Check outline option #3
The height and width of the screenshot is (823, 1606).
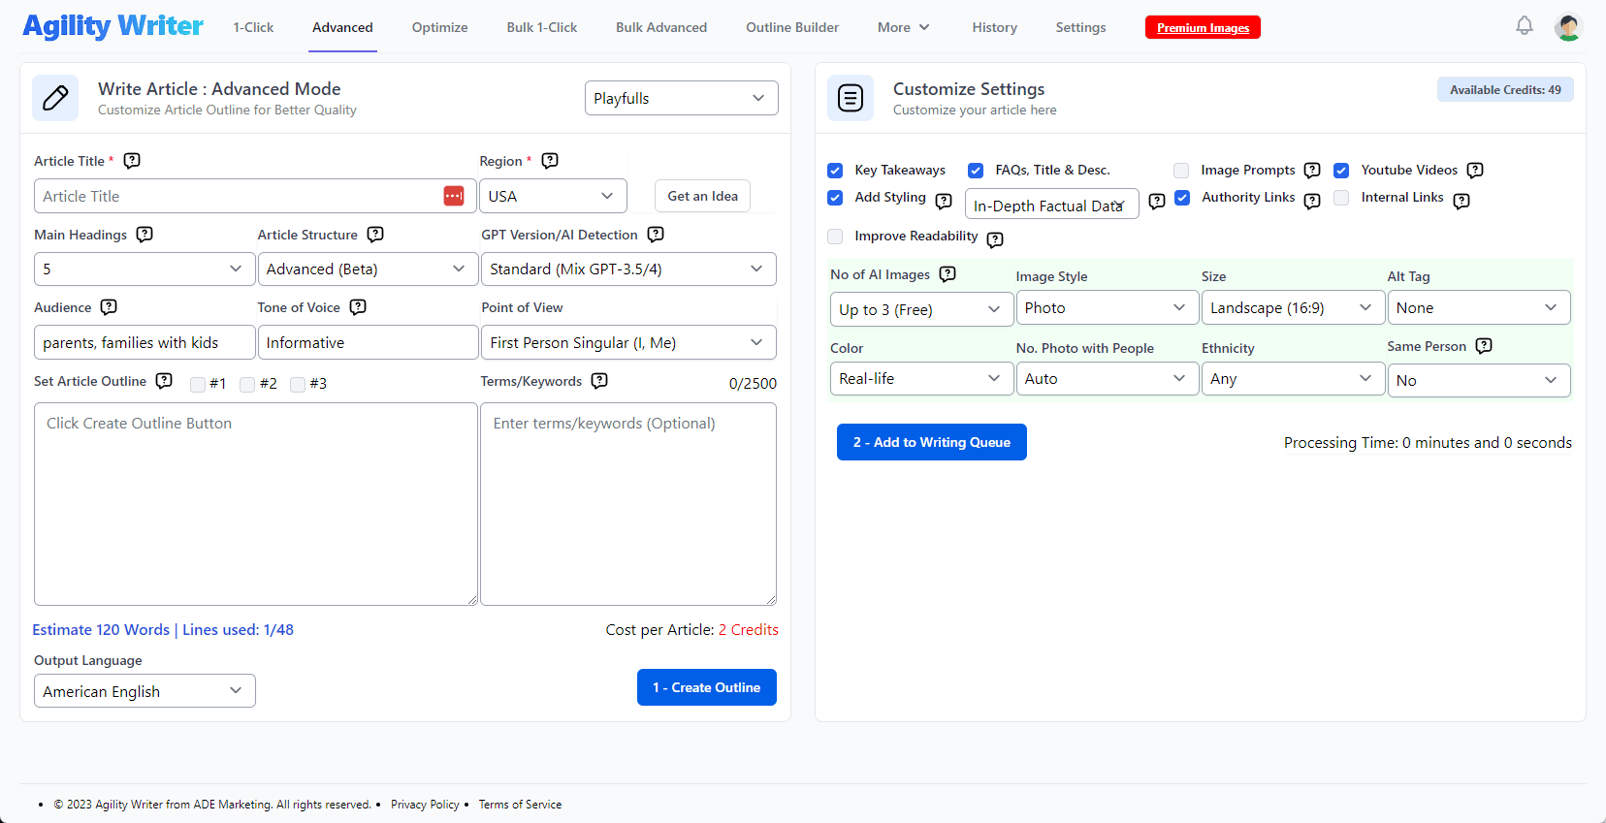click(298, 385)
